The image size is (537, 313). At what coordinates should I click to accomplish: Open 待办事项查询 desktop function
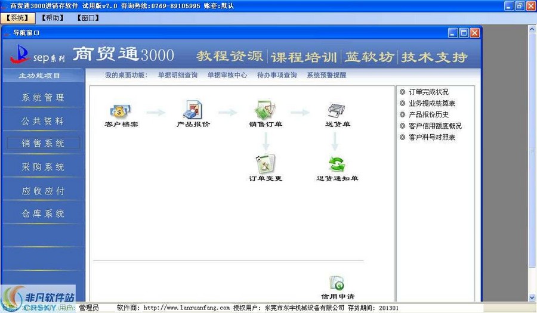[277, 75]
